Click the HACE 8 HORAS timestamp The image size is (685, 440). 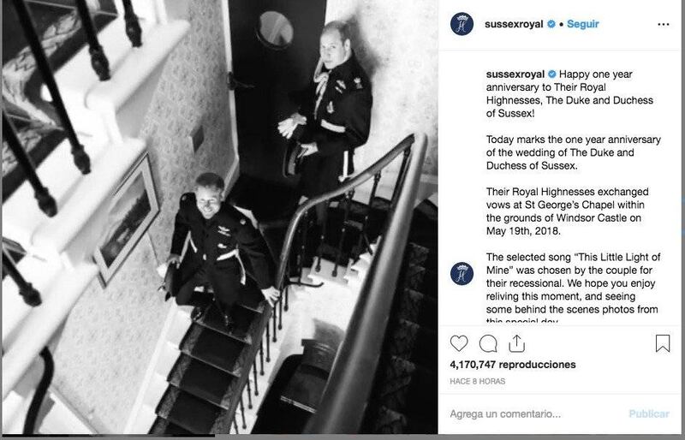coord(478,381)
